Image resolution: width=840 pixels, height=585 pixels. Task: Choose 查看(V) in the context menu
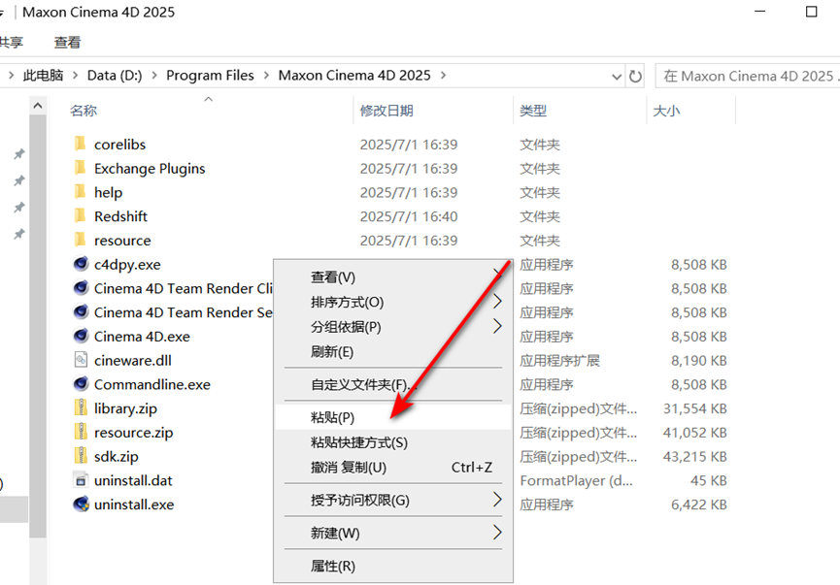pyautogui.click(x=393, y=277)
